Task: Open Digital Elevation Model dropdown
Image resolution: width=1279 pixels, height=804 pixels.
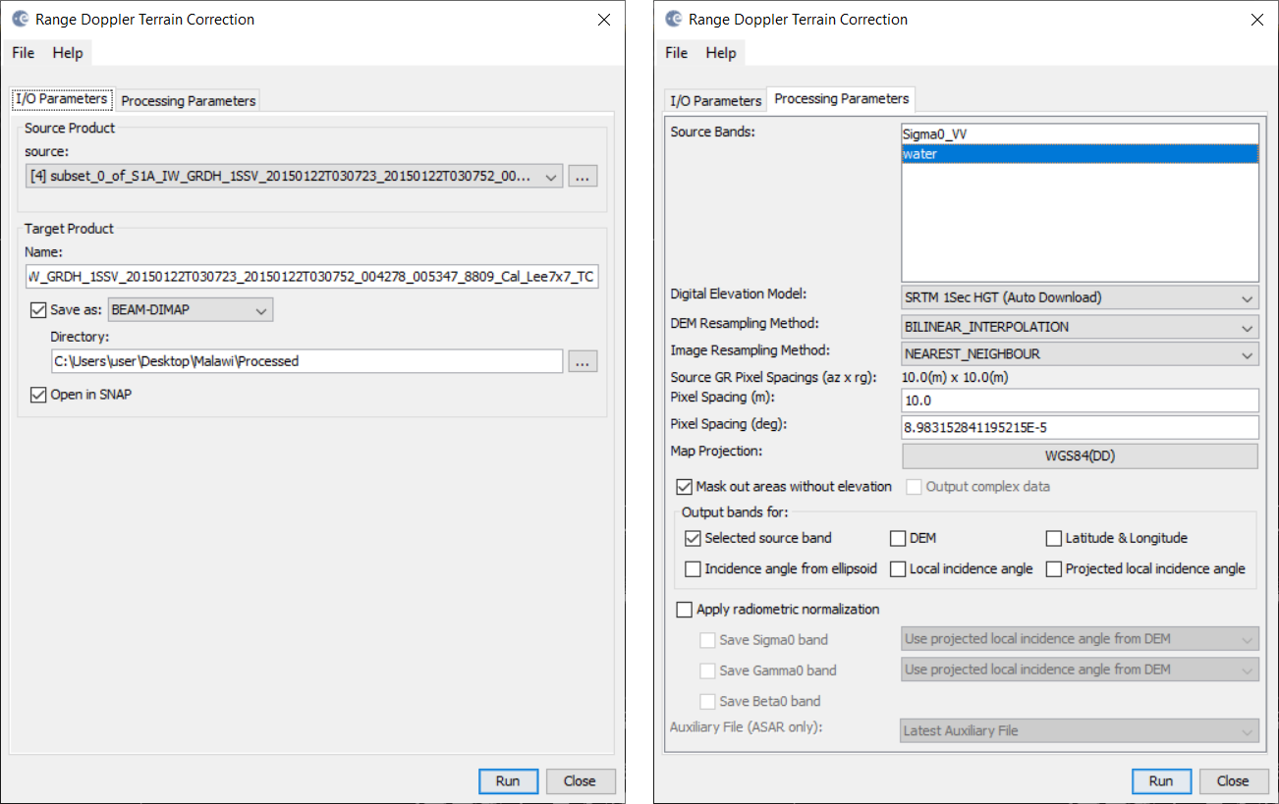Action: (x=1080, y=297)
